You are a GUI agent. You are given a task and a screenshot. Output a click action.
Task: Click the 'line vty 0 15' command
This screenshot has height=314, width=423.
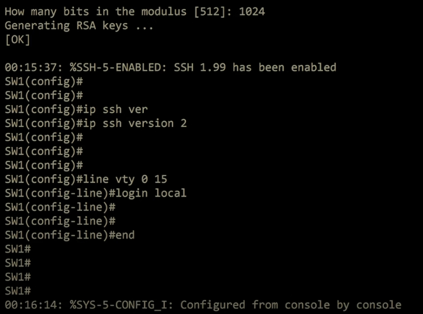[125, 179]
